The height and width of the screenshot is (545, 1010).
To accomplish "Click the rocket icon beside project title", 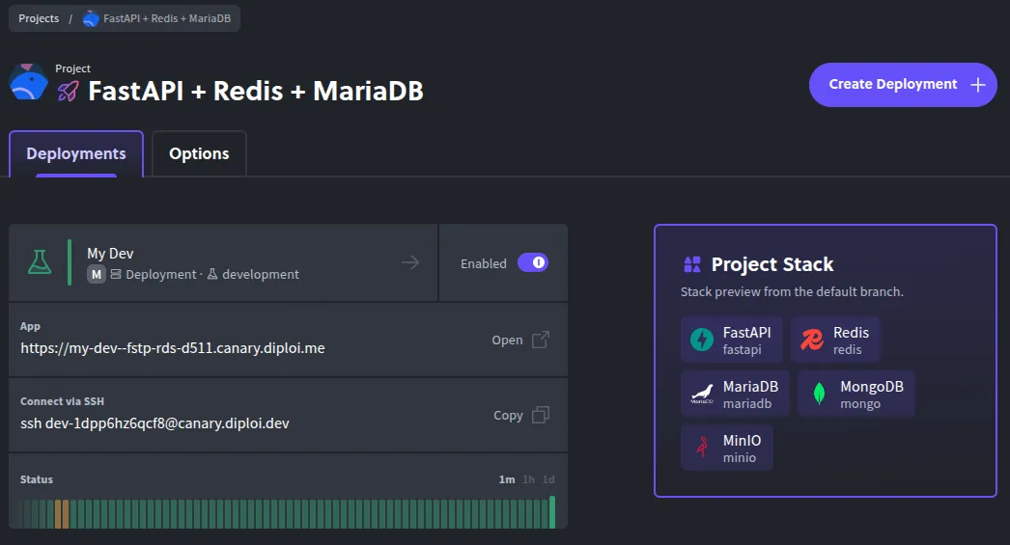I will (x=68, y=92).
